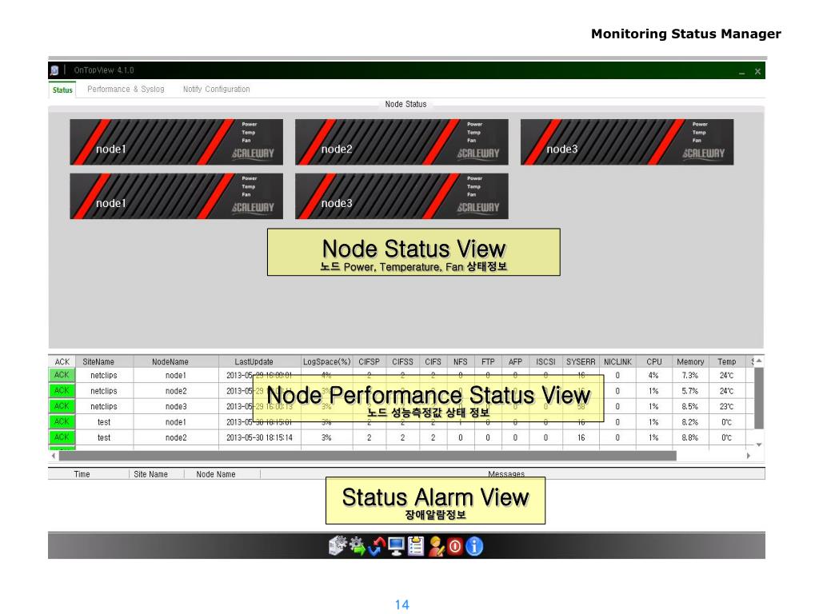Open the blue monitor icon
819x614 pixels.
(397, 547)
